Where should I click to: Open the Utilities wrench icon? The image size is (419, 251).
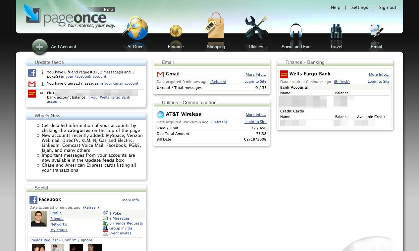(x=256, y=28)
